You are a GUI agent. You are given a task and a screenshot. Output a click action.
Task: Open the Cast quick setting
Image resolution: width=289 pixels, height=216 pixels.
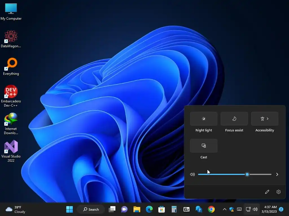coord(204,146)
